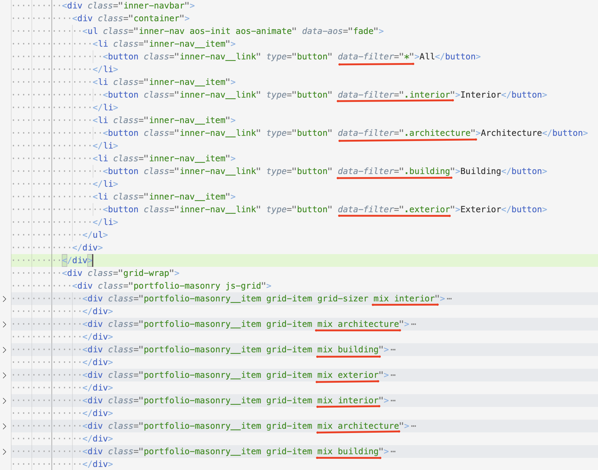Unfold last mix building div gutter arrow
The width and height of the screenshot is (598, 470).
5,452
